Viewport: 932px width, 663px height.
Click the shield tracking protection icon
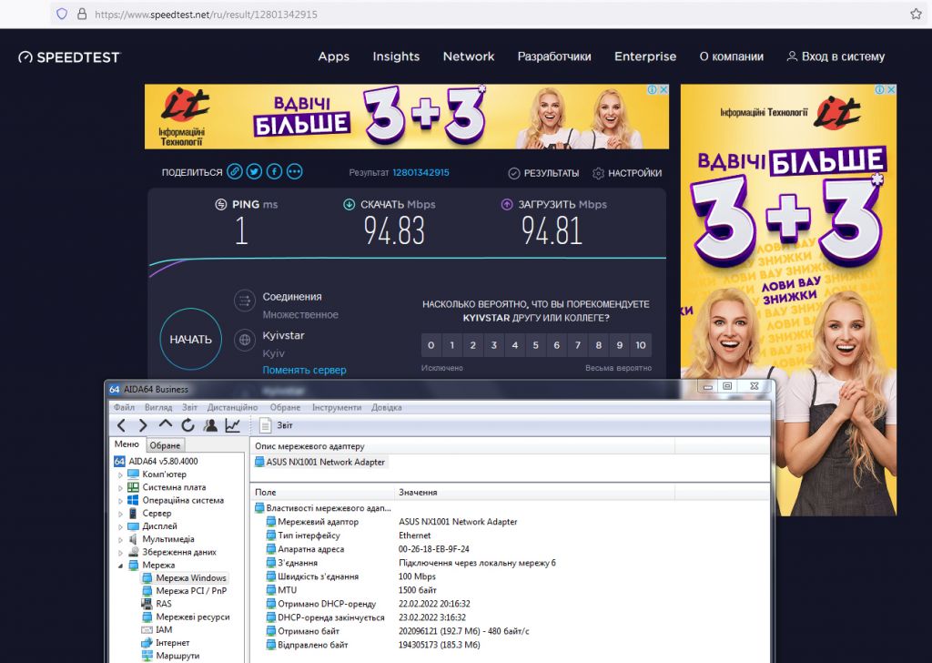click(62, 14)
